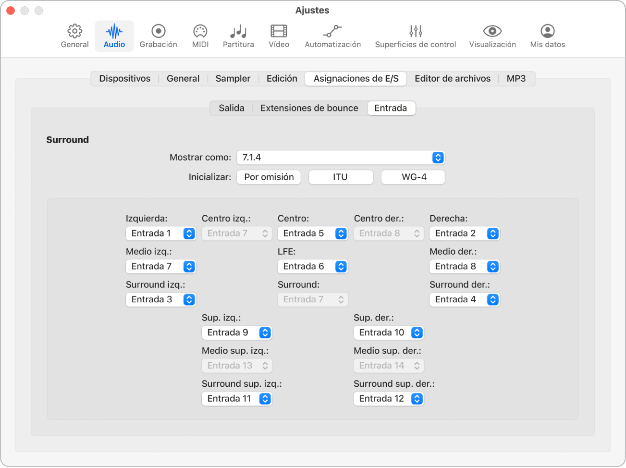Switch to the Salida sub-tab
The width and height of the screenshot is (626, 468).
[232, 108]
